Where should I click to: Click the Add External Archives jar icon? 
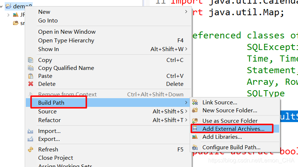pos(195,129)
